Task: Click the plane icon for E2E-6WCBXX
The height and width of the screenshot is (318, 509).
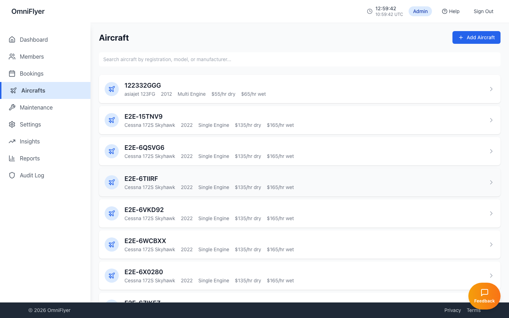Action: pyautogui.click(x=112, y=245)
